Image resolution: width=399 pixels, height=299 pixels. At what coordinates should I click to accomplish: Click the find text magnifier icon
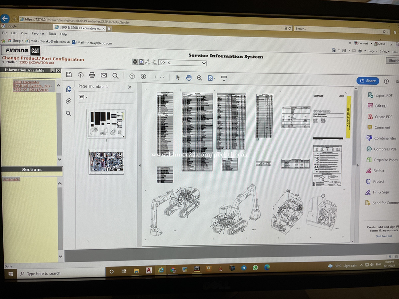click(115, 76)
